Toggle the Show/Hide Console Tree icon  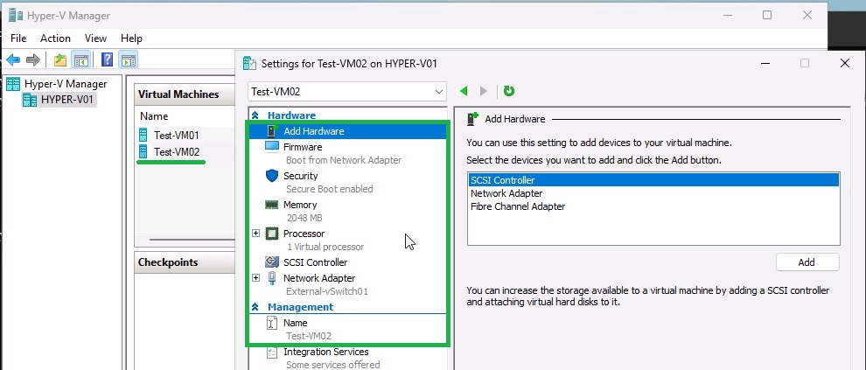click(x=81, y=60)
